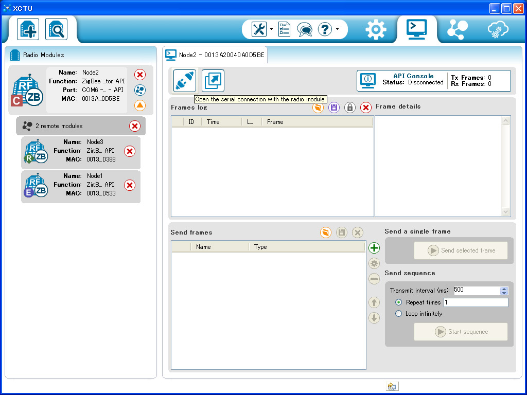Viewport: 527px width, 395px height.
Task: Select the Node2 coordinator module icon
Action: click(x=28, y=90)
